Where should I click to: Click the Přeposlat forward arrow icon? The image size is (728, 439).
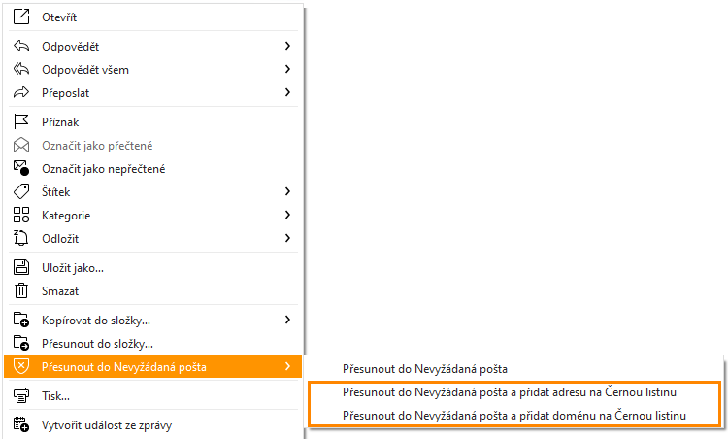click(x=21, y=93)
